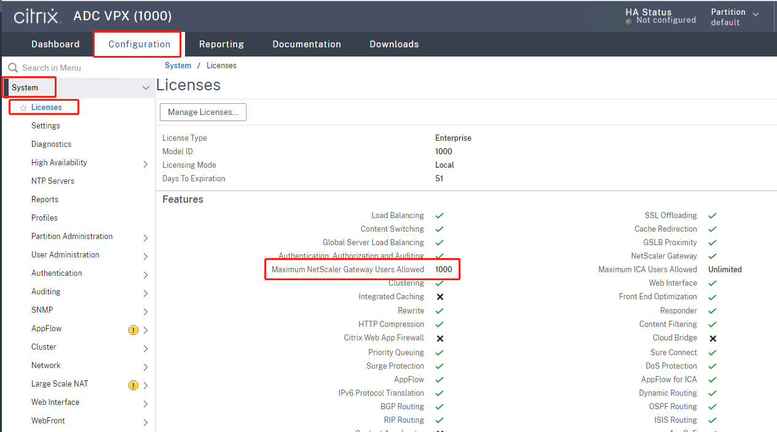Click the warning icon beside AppFlow
The height and width of the screenshot is (432, 777).
(133, 329)
